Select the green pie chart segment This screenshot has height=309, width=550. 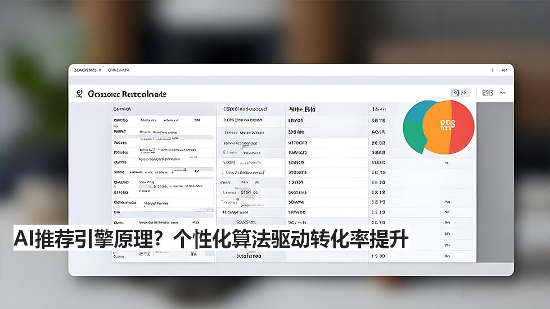[414, 137]
